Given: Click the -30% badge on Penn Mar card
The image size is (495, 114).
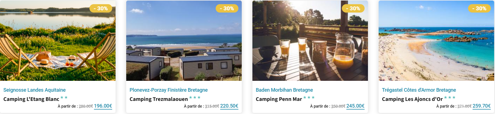Looking at the screenshot, I should tap(353, 8).
